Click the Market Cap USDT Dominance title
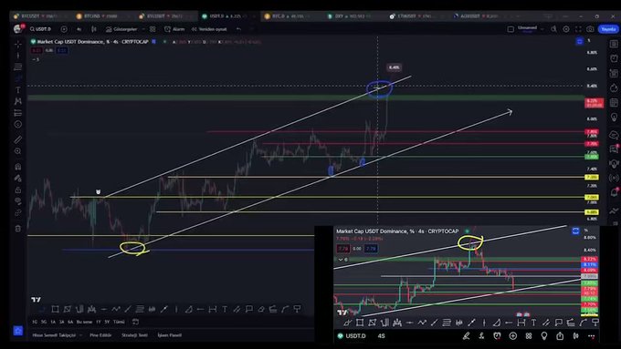 coord(93,42)
